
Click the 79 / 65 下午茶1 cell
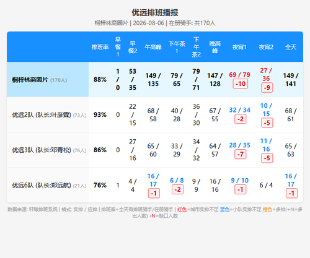[177, 80]
